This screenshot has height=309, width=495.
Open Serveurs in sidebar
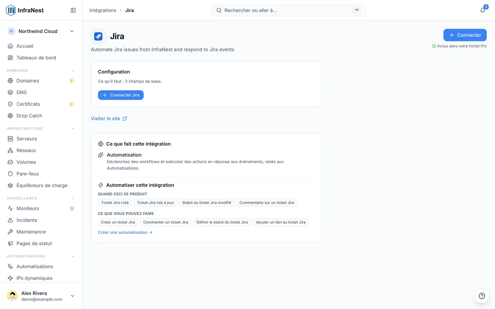pos(40,139)
